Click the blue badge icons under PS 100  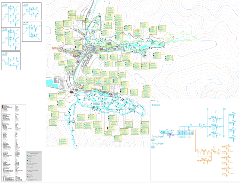pyautogui.click(x=156, y=105)
